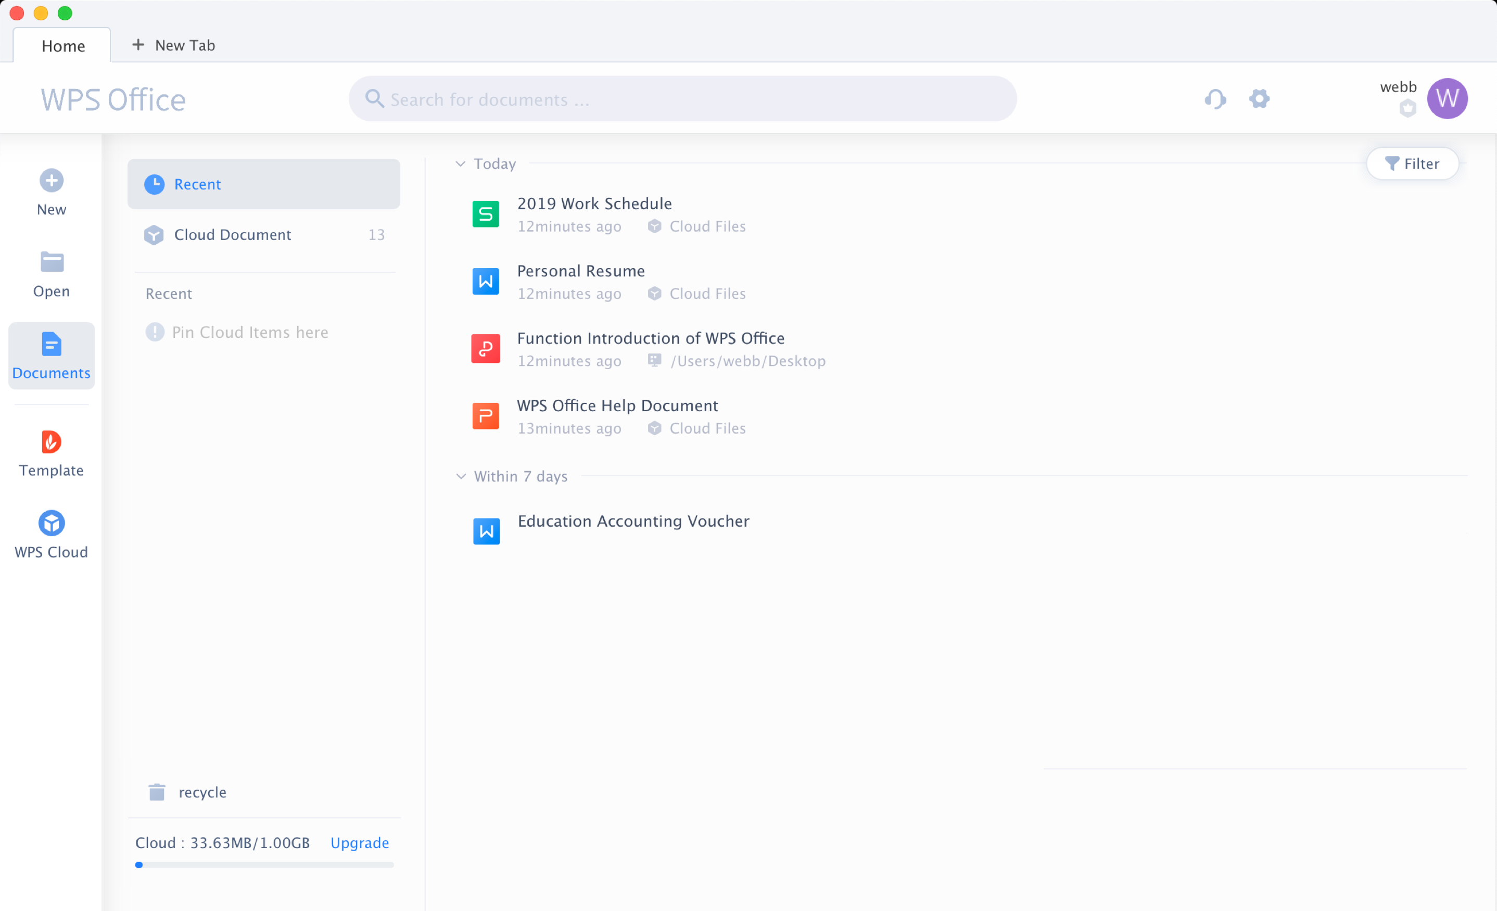Click the Search for documents field
The height and width of the screenshot is (911, 1497).
pos(683,98)
